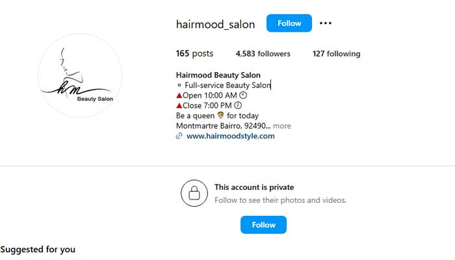Click the red triangle before Close
The height and width of the screenshot is (260, 455).
179,105
